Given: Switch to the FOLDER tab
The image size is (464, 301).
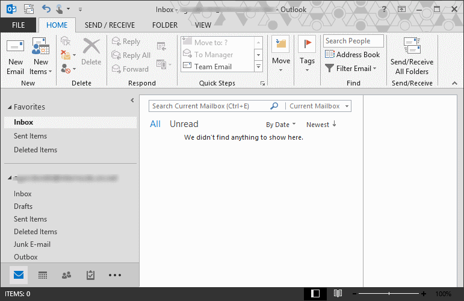Looking at the screenshot, I should coord(165,25).
